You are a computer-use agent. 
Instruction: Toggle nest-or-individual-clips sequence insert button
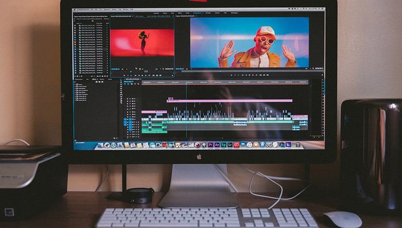coord(125,84)
